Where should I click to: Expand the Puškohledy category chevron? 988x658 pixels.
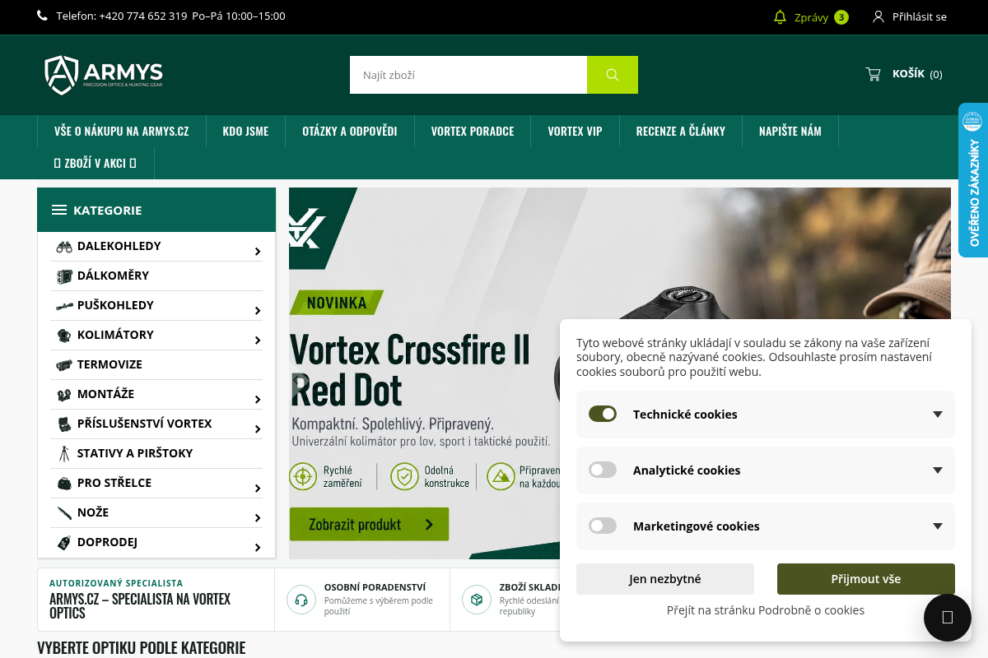[258, 311]
